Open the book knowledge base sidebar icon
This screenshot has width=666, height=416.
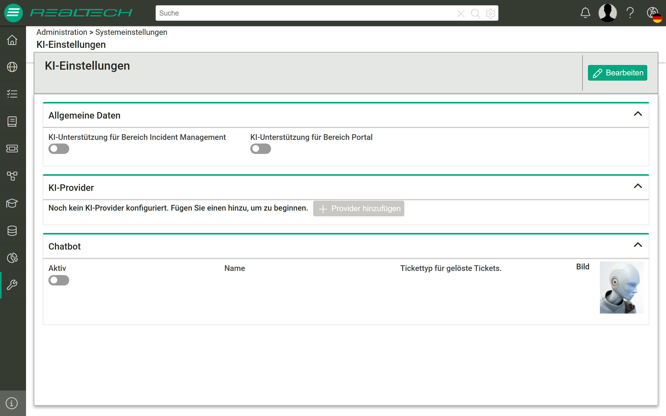[x=12, y=121]
